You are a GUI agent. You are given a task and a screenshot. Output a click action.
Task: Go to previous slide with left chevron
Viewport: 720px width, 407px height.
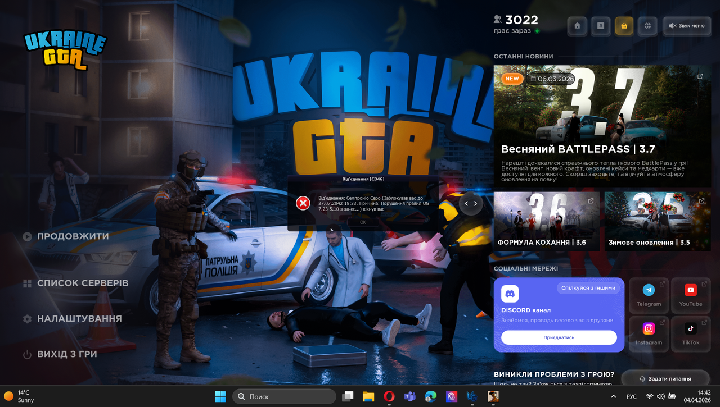pos(466,204)
